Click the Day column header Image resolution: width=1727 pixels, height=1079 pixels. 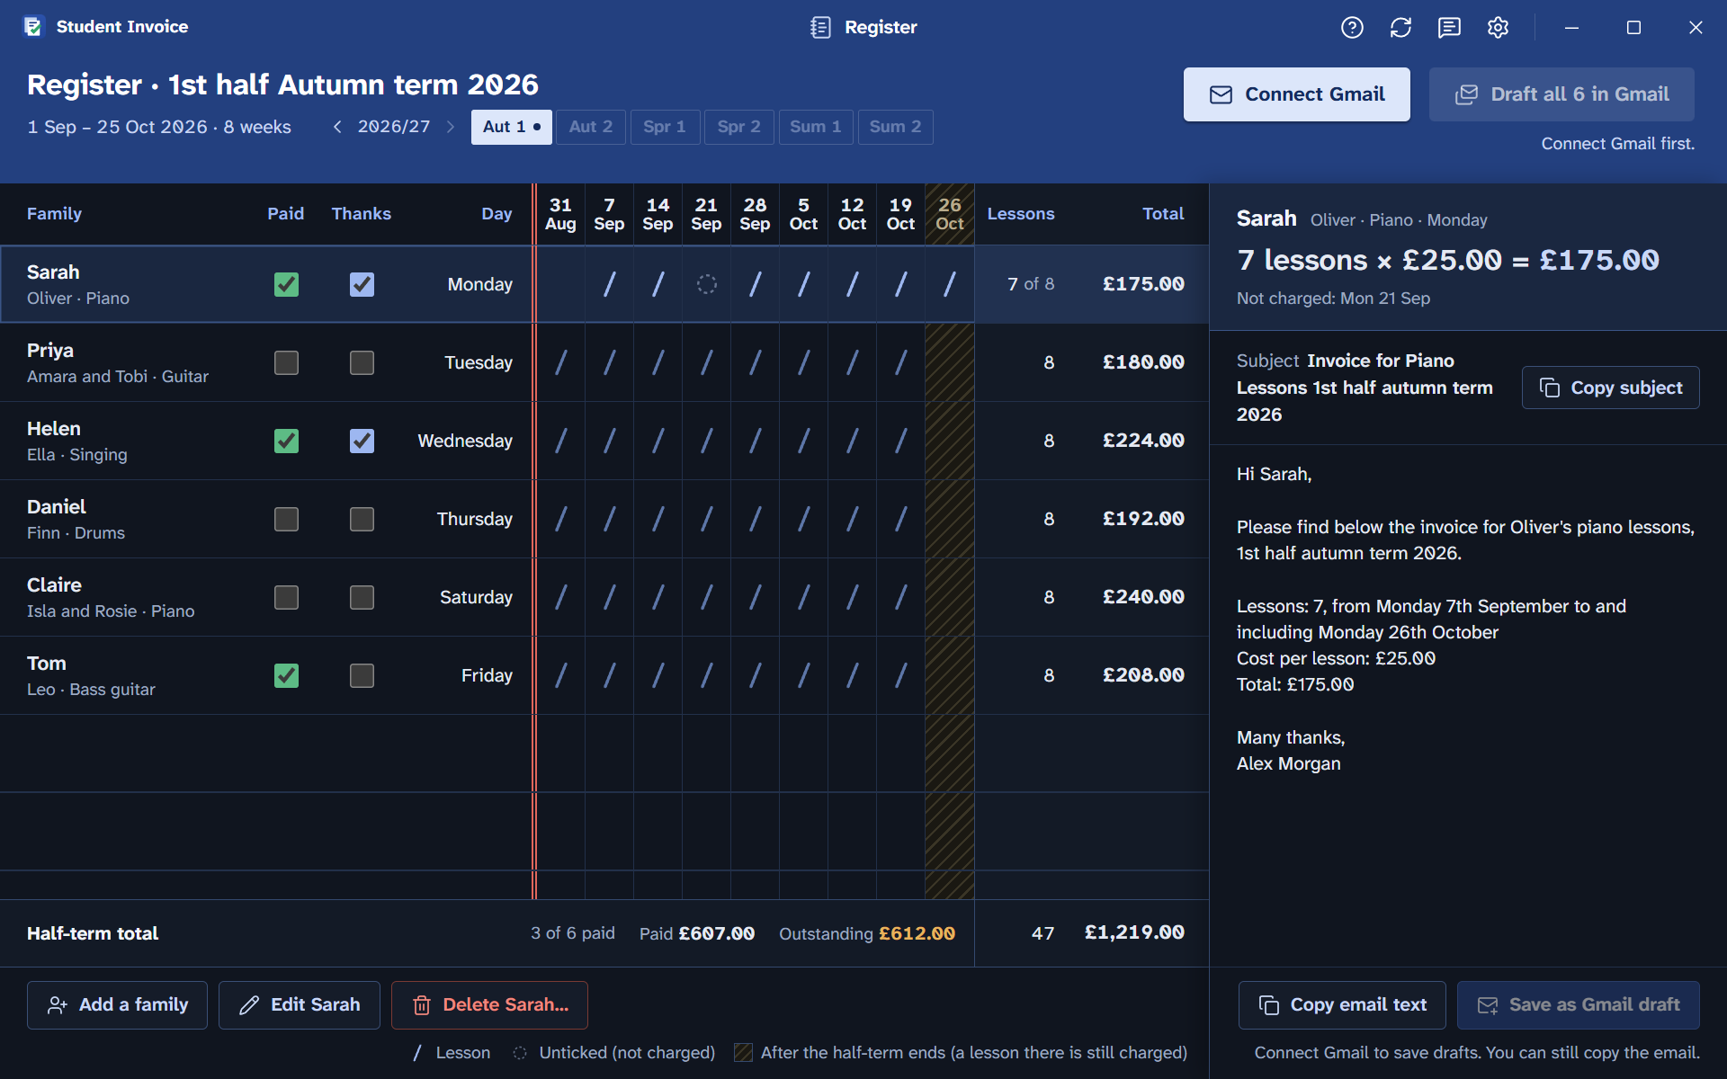[497, 214]
